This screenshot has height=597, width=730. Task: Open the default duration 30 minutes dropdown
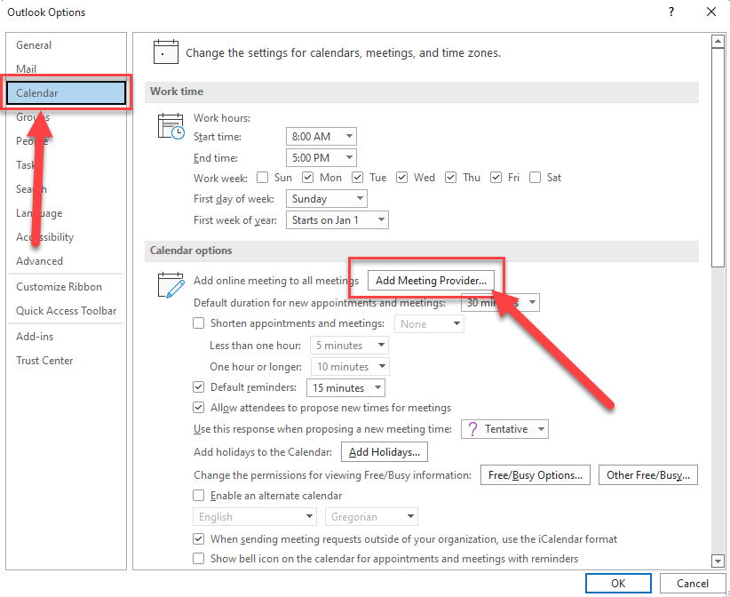pyautogui.click(x=500, y=303)
